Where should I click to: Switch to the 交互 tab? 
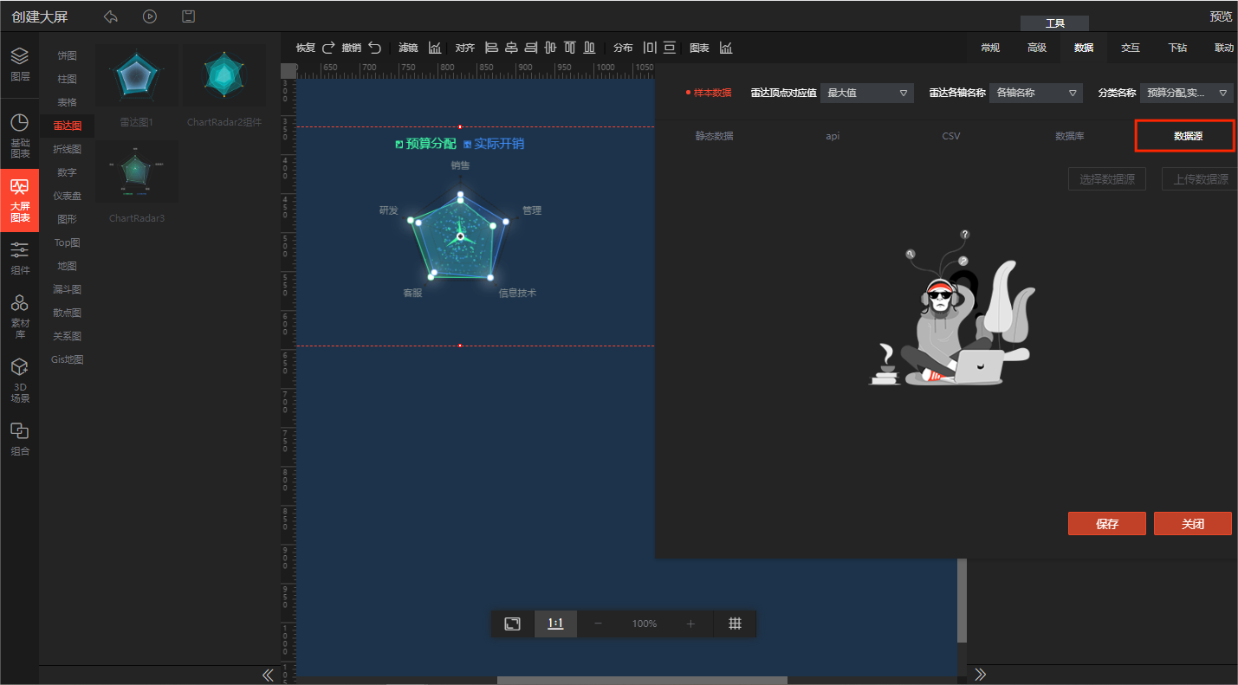coord(1131,48)
